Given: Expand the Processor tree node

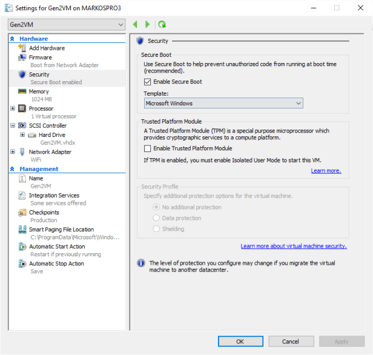Looking at the screenshot, I should tap(13, 108).
